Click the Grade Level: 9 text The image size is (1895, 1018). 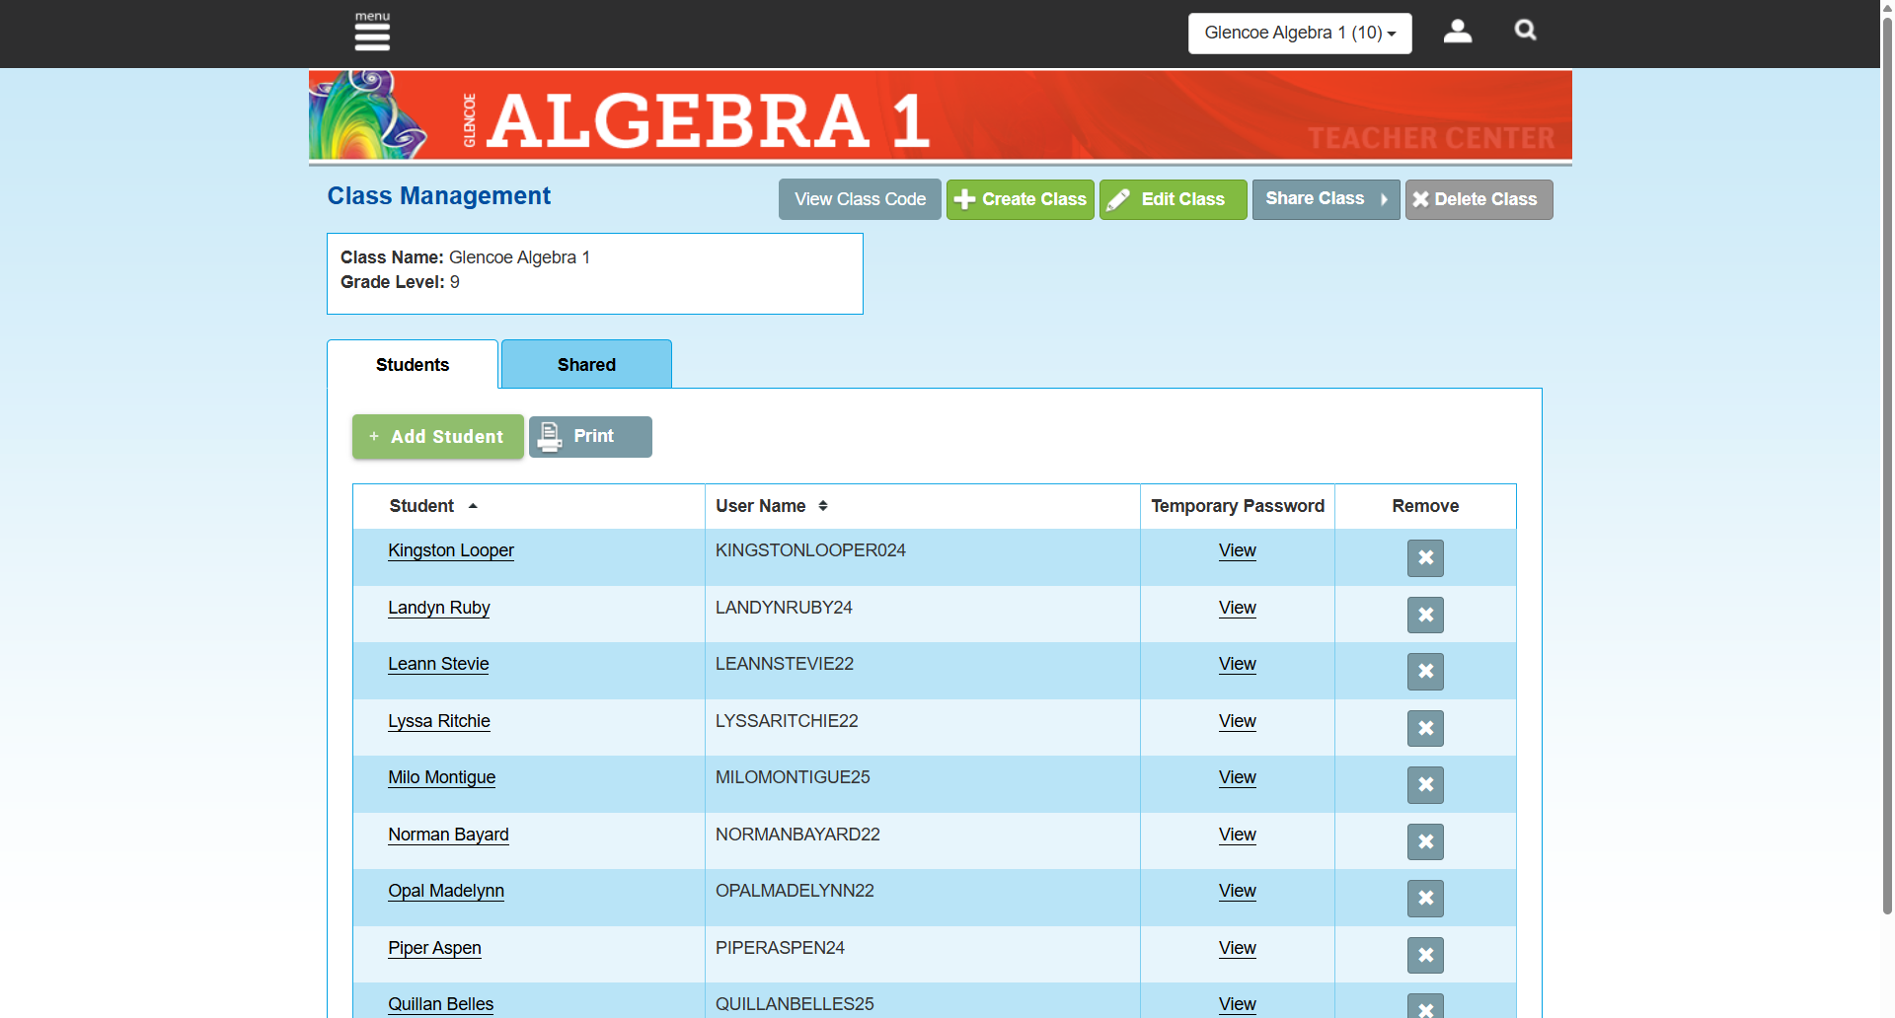click(x=400, y=282)
